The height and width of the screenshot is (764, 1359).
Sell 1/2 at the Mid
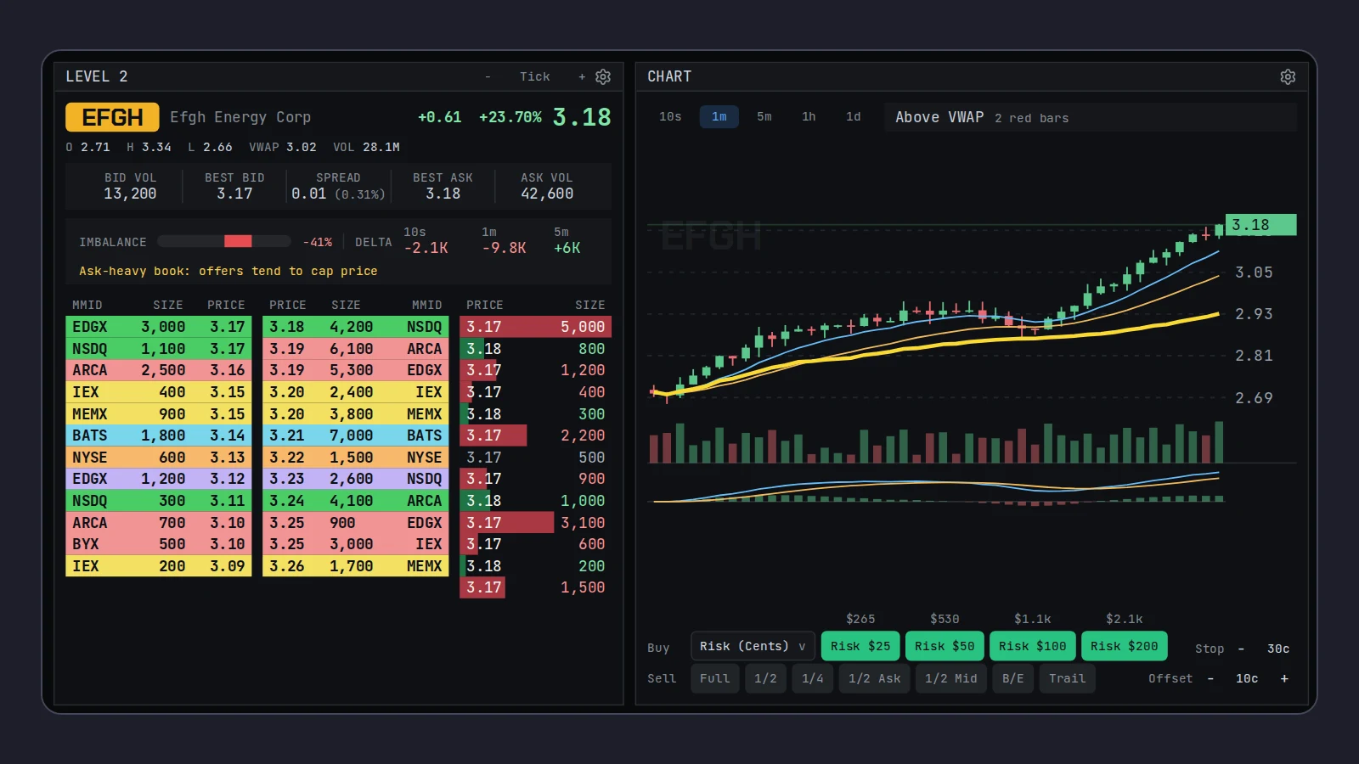click(x=951, y=678)
